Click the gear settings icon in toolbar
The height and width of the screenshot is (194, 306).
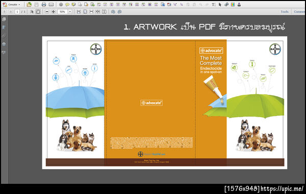click(61, 5)
